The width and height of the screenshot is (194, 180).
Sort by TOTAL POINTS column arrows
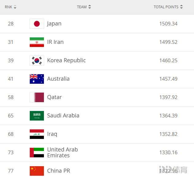click(x=181, y=7)
